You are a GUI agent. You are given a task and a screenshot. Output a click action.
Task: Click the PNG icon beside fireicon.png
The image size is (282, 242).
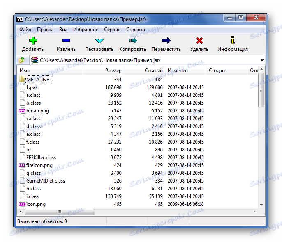[x=22, y=165]
